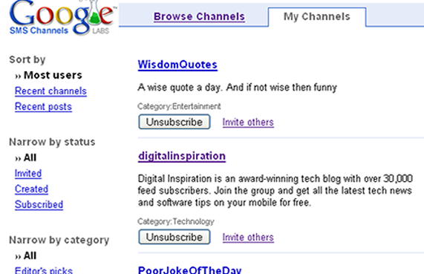Click the Sort by heading

(27, 60)
